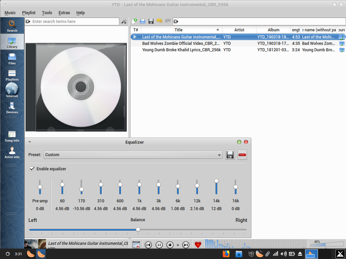The height and width of the screenshot is (259, 346).
Task: Open the main window title menu arrow
Action: (x=5, y=4)
